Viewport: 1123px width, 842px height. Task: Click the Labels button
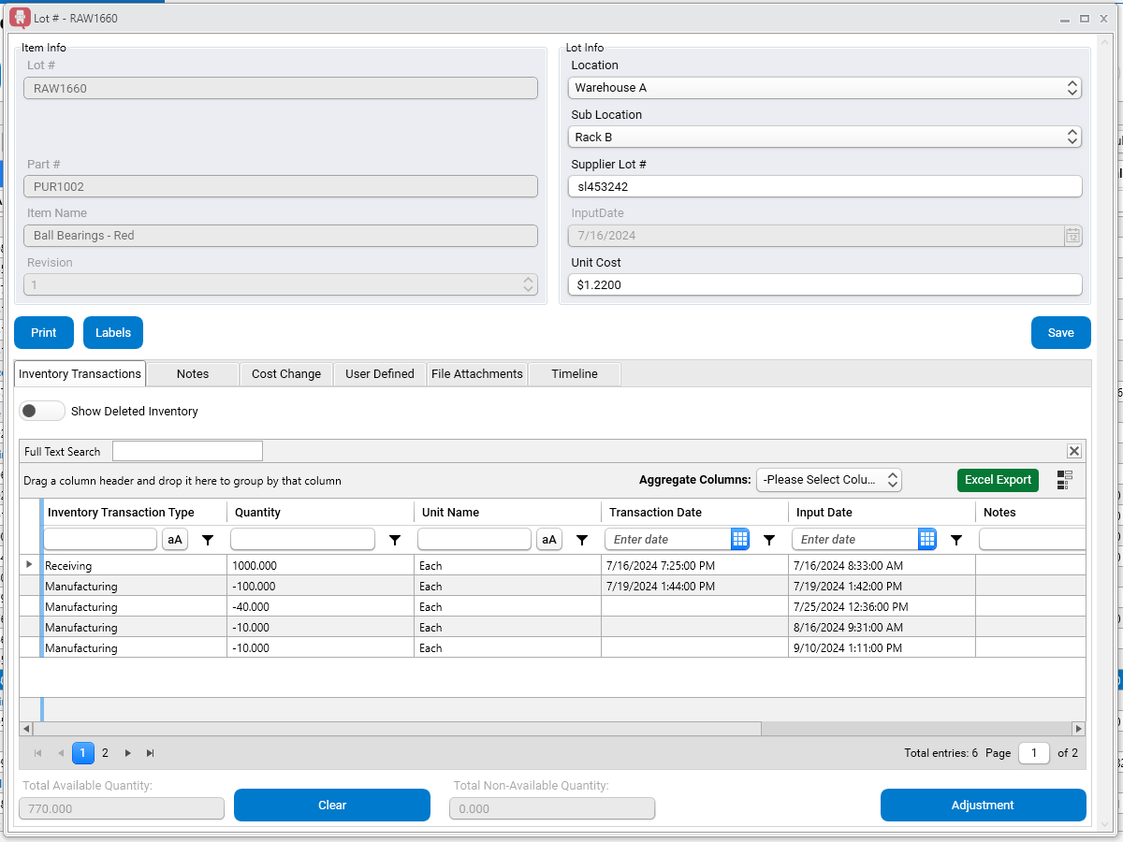(112, 332)
